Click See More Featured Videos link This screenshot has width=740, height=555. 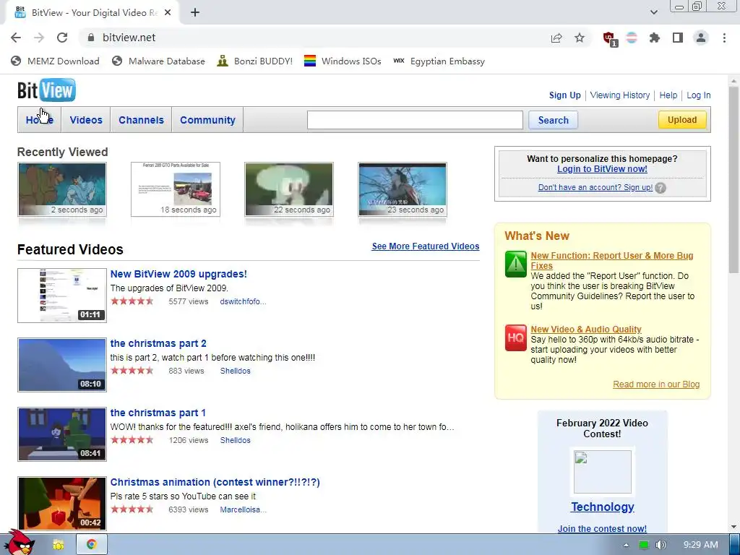coord(425,246)
